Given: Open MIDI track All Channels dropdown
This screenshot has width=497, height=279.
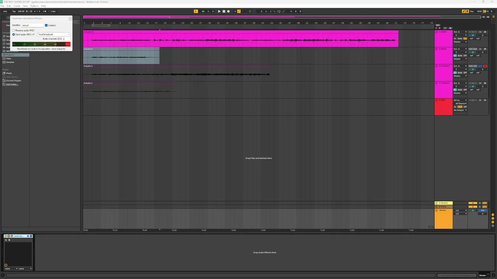Looking at the screenshot, I should coord(461,103).
